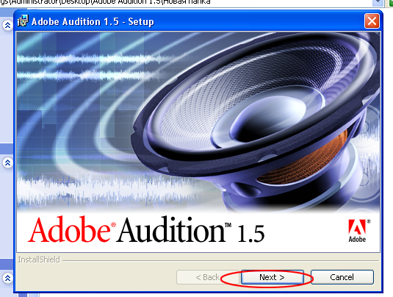The image size is (393, 297).
Task: Collapse the top Explorer sidebar panel chevron
Action: [x=8, y=25]
